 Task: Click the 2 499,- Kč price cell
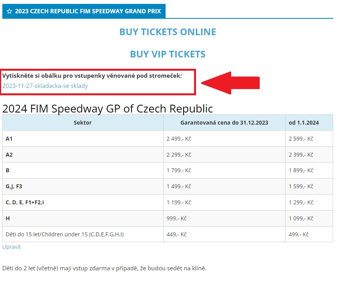tap(178, 139)
